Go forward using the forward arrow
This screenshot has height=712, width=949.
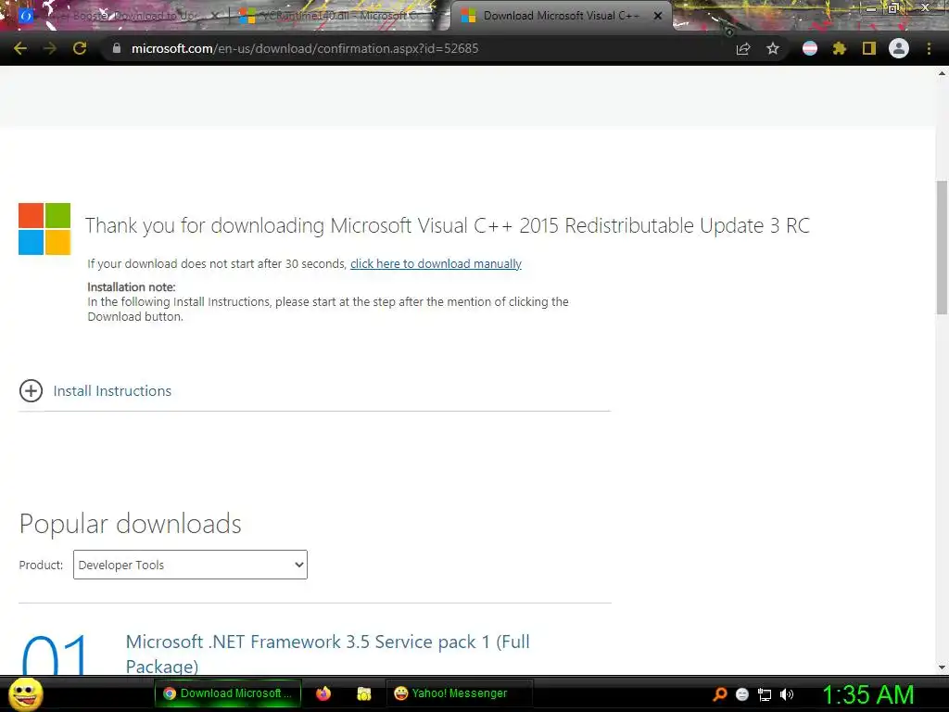(50, 48)
